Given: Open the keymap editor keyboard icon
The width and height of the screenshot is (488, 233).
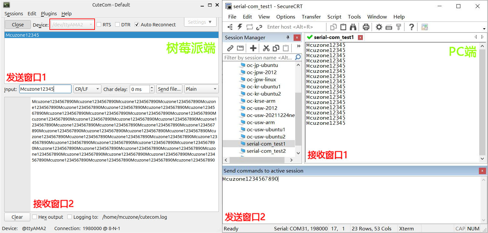Looking at the screenshot, I should (x=389, y=27).
